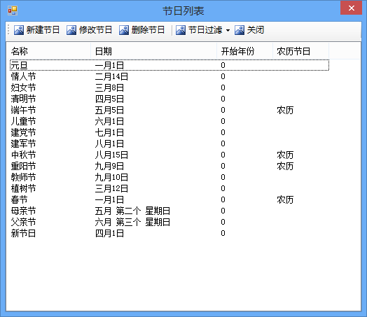Screen dimensions: 367x317
Task: Click the 节日过滤 toolbar icon
Action: (181, 30)
